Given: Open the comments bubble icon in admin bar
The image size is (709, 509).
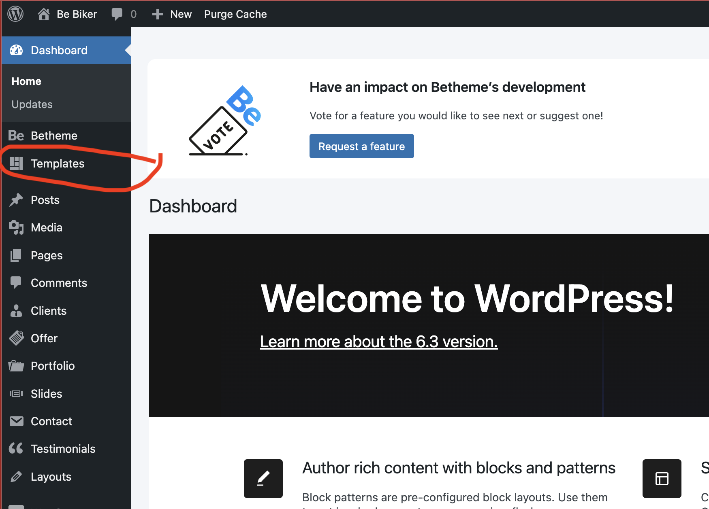Looking at the screenshot, I should coord(117,14).
